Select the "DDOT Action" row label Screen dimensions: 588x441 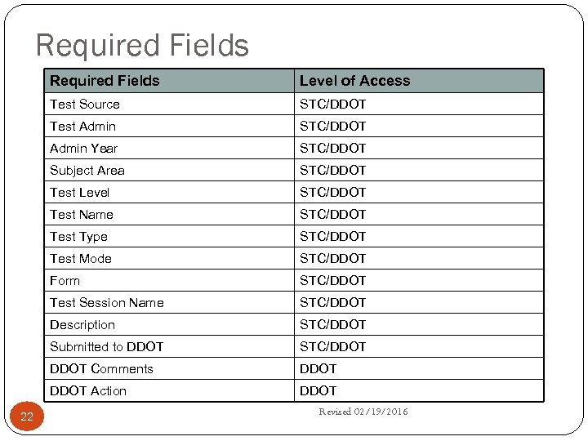(x=88, y=391)
